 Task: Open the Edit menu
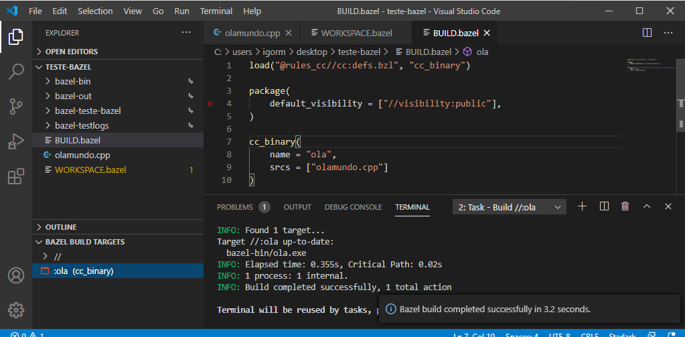(x=60, y=11)
